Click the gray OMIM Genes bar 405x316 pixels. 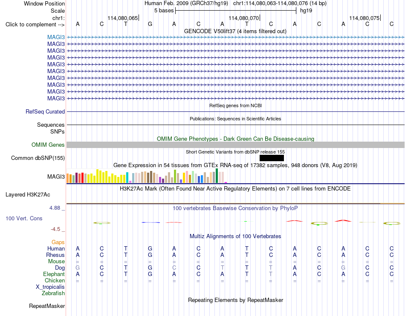pos(235,145)
